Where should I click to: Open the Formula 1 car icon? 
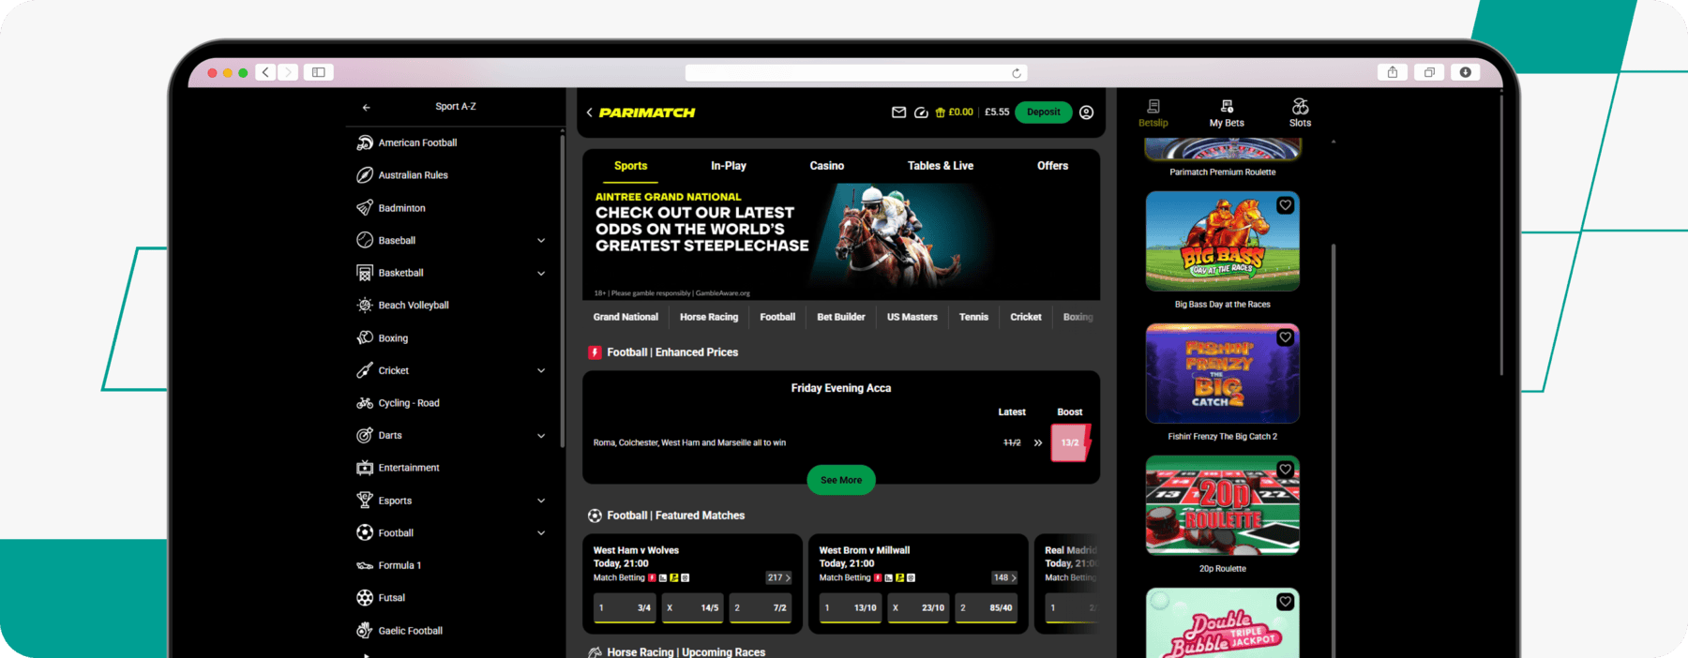tap(365, 565)
